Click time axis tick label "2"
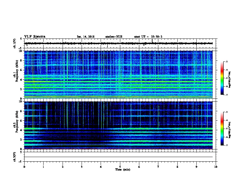 (x=63, y=167)
